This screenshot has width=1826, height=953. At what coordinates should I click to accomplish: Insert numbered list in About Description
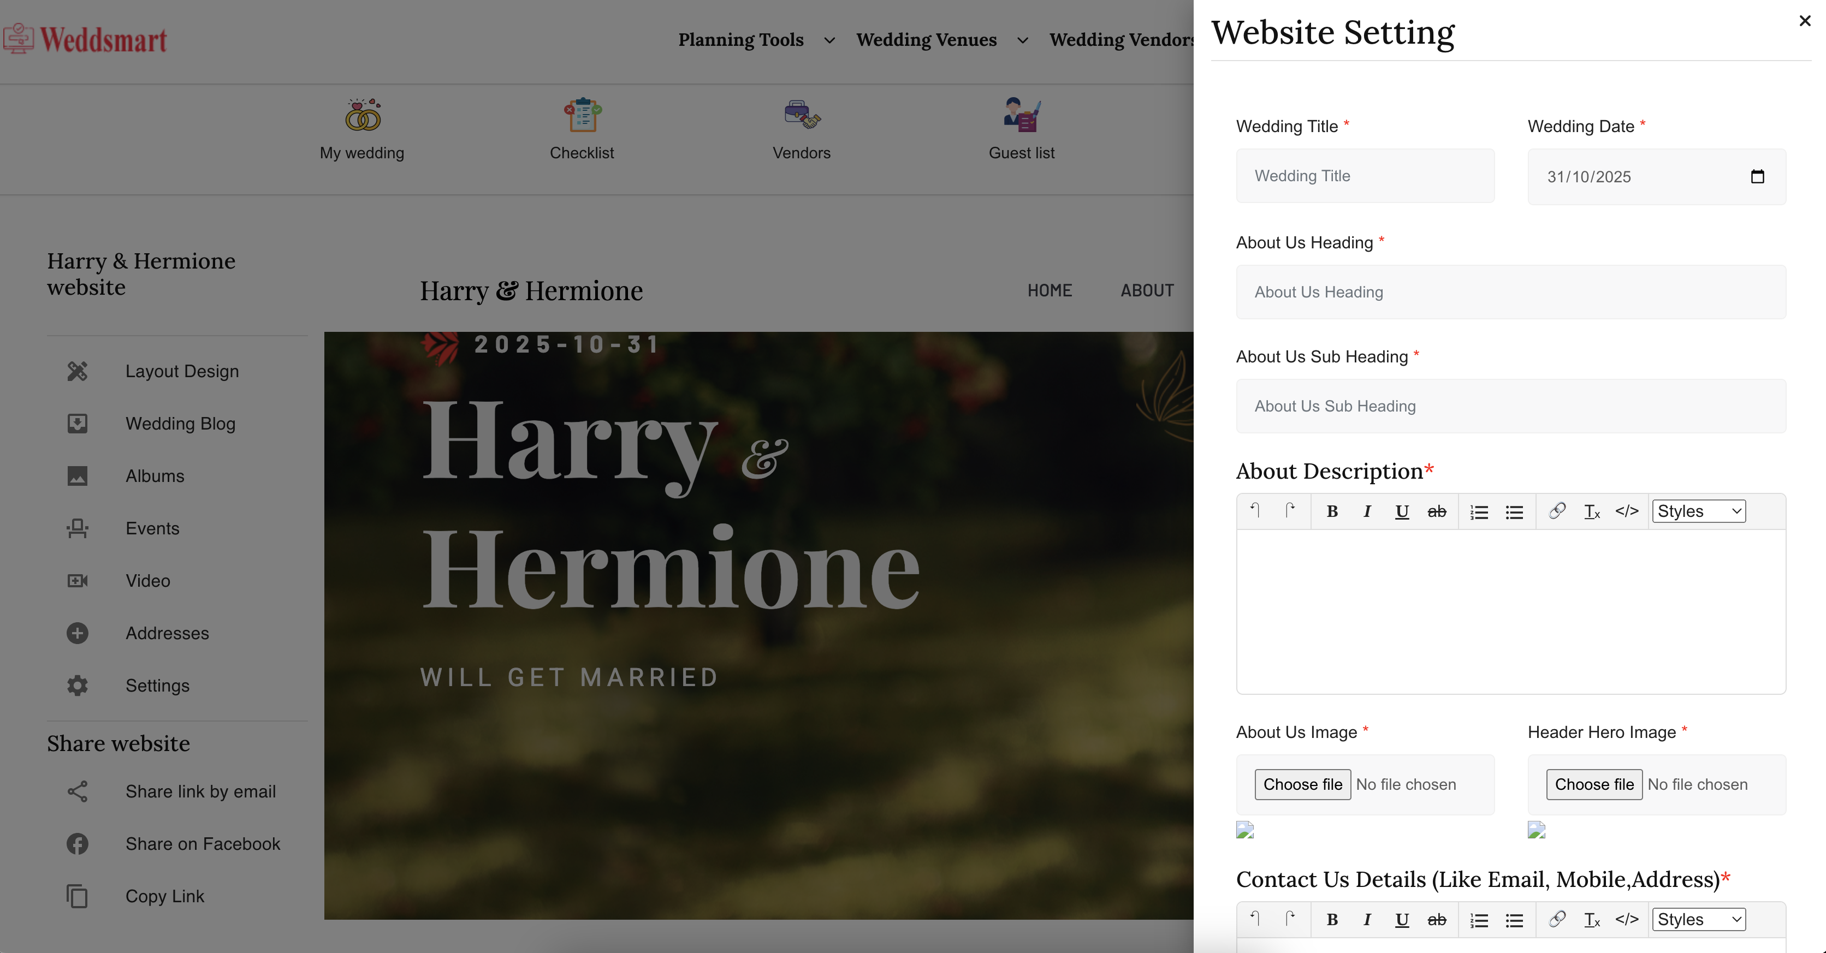[1479, 511]
